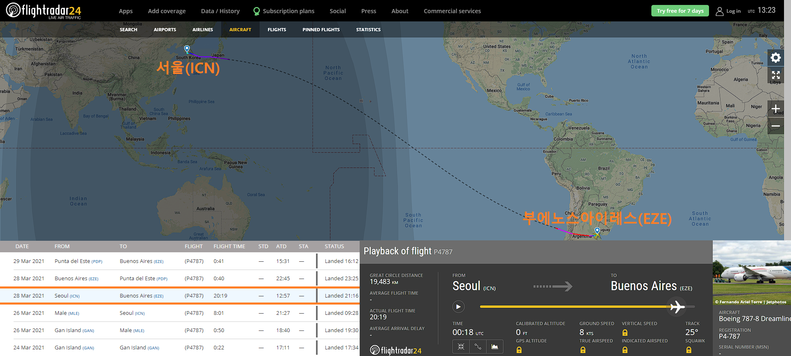
Task: Click the vertical speed lock icon
Action: pyautogui.click(x=625, y=333)
